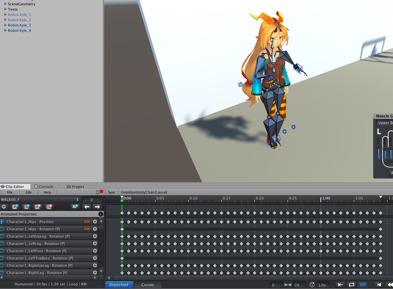Open WALK00_F clip selection dropdown
The width and height of the screenshot is (393, 289).
coord(40,200)
